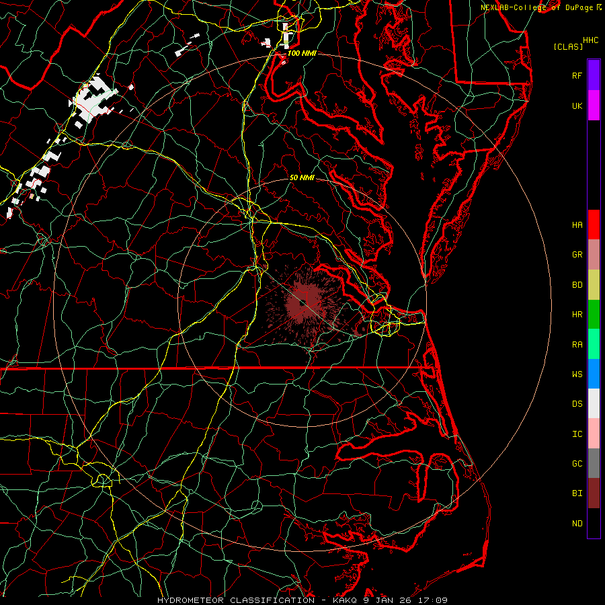
Task: Click the '[CLAS]' legend header text
Action: (568, 46)
